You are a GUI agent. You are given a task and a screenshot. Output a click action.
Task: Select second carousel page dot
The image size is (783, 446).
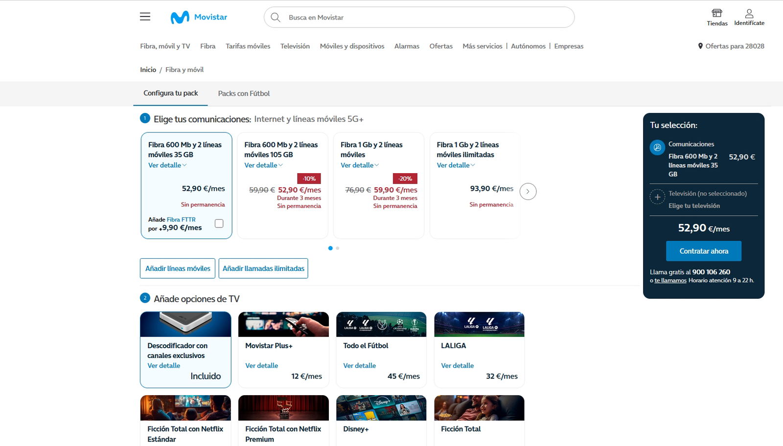click(x=338, y=248)
